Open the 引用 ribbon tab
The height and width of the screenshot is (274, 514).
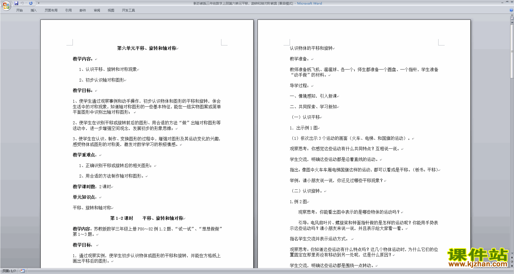click(69, 10)
